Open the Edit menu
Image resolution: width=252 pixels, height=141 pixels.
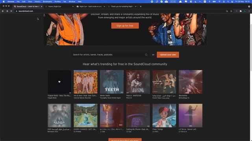[x=24, y=2]
